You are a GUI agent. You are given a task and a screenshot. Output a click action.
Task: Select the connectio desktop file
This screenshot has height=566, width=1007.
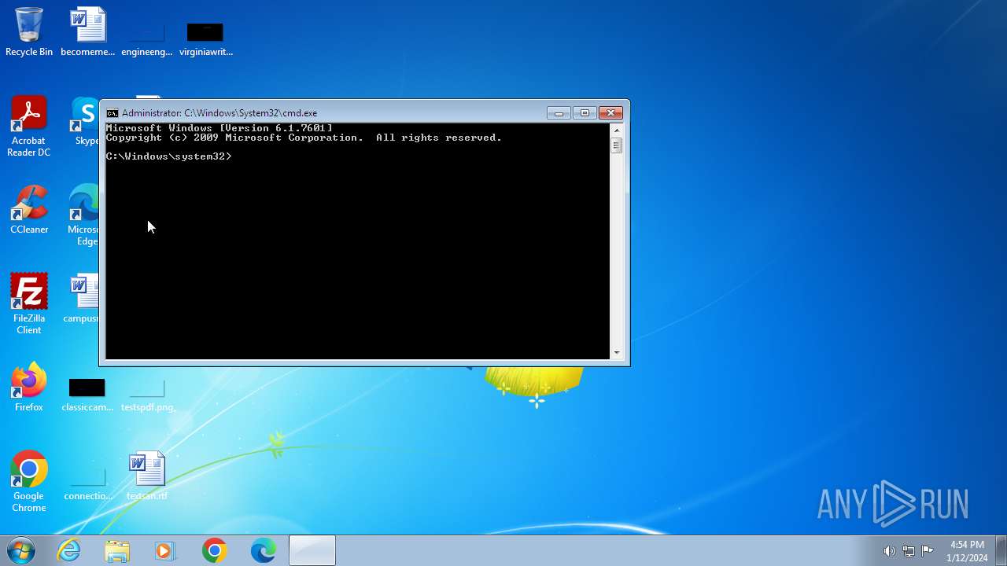point(87,483)
